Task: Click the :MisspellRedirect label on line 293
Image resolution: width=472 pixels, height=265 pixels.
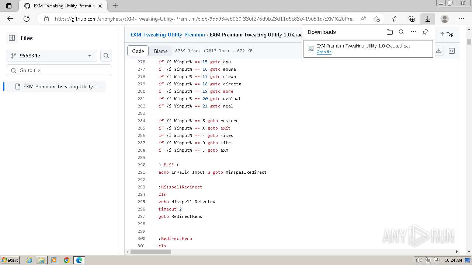Action: 180,187
